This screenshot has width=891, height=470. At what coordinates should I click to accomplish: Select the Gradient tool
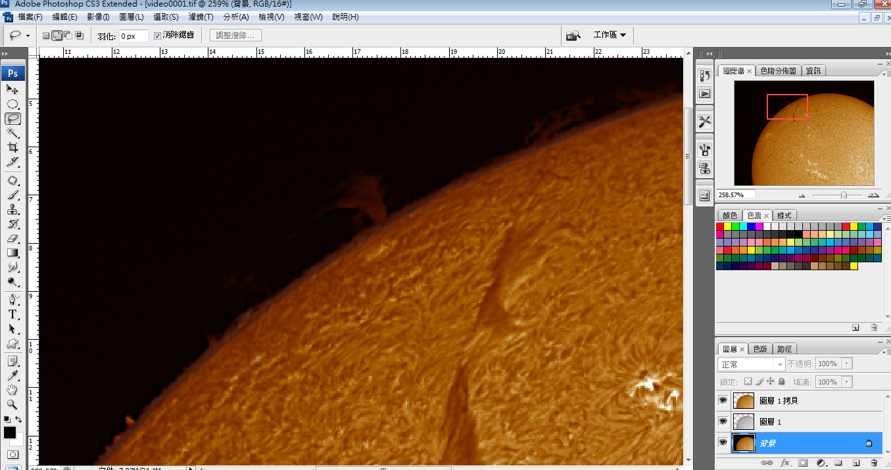12,252
